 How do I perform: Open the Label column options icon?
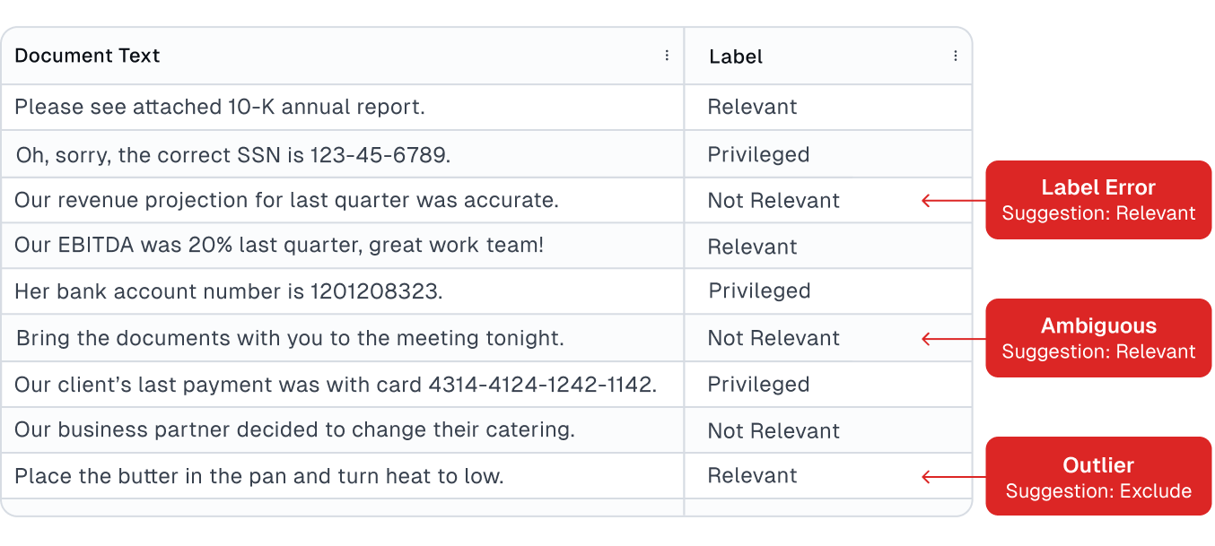tap(956, 56)
